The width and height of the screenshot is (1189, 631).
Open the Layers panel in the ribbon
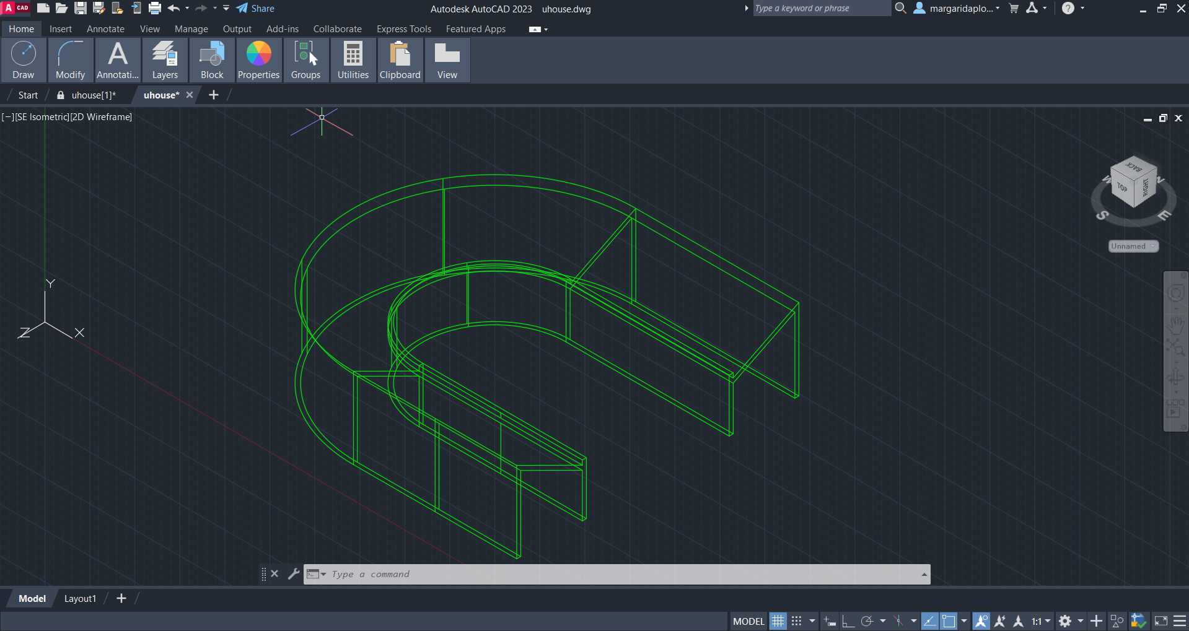[x=165, y=60]
